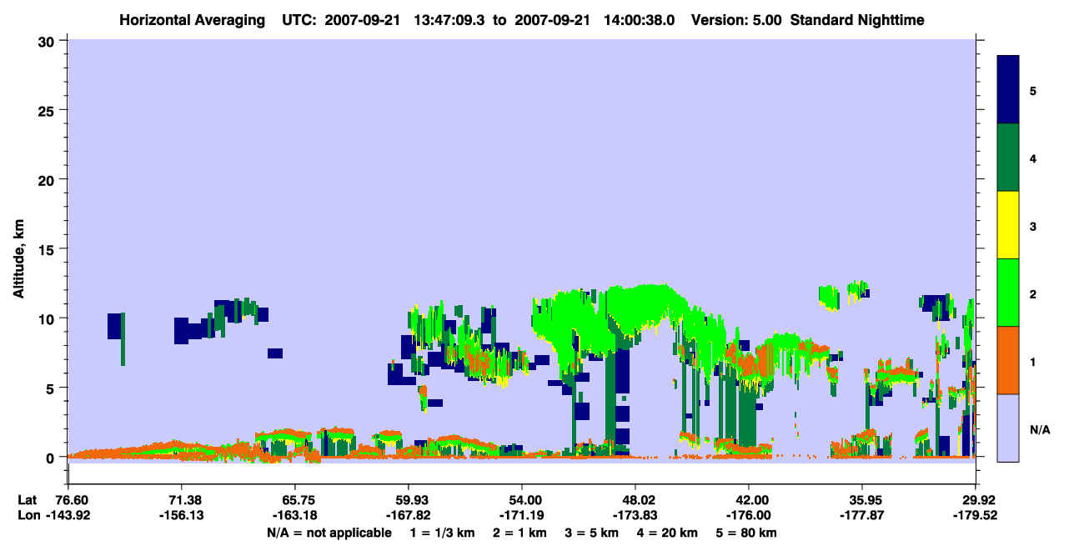Viewport: 1084px width, 556px height.
Task: Click the longitude value -156.13
Action: tap(181, 515)
